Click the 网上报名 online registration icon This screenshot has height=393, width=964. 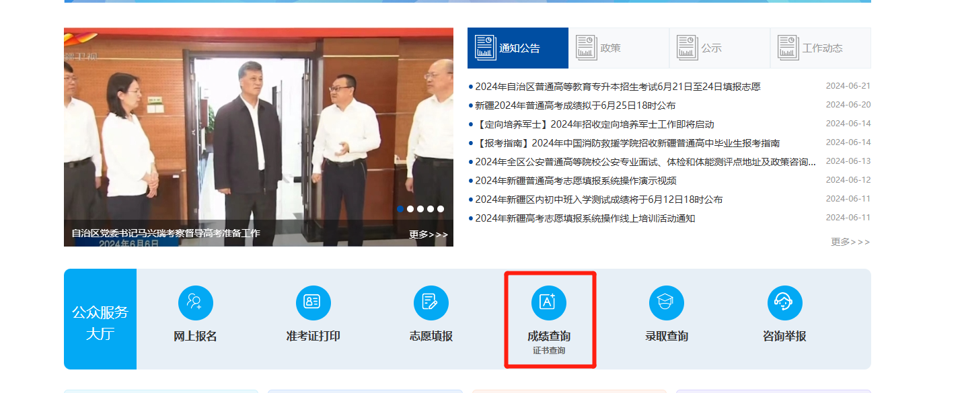point(195,303)
